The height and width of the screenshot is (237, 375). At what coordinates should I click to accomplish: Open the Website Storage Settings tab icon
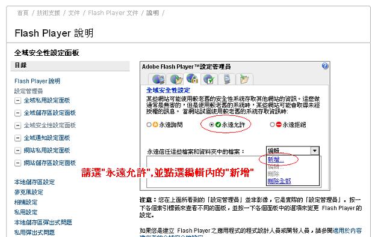coord(244,79)
